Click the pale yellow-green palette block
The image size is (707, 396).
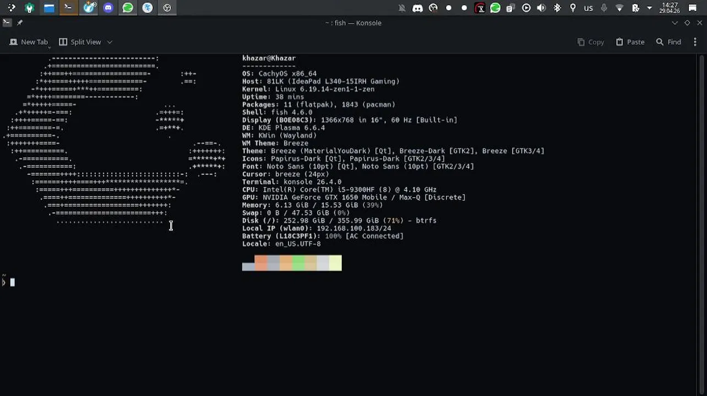(x=335, y=263)
